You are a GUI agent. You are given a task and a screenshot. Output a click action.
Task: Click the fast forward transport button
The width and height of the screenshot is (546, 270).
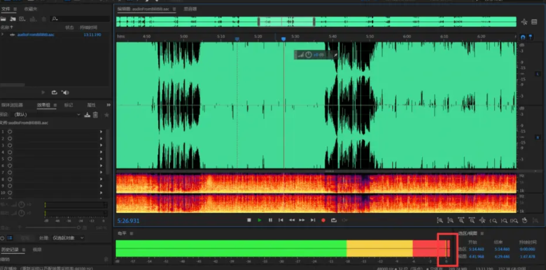coord(302,220)
